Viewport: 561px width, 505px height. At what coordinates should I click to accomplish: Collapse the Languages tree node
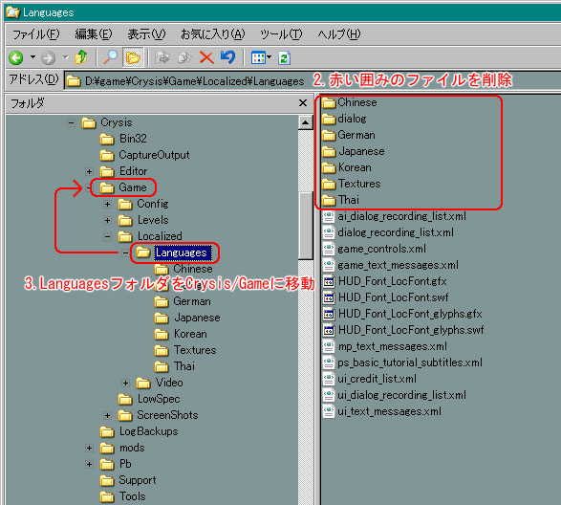(x=125, y=252)
